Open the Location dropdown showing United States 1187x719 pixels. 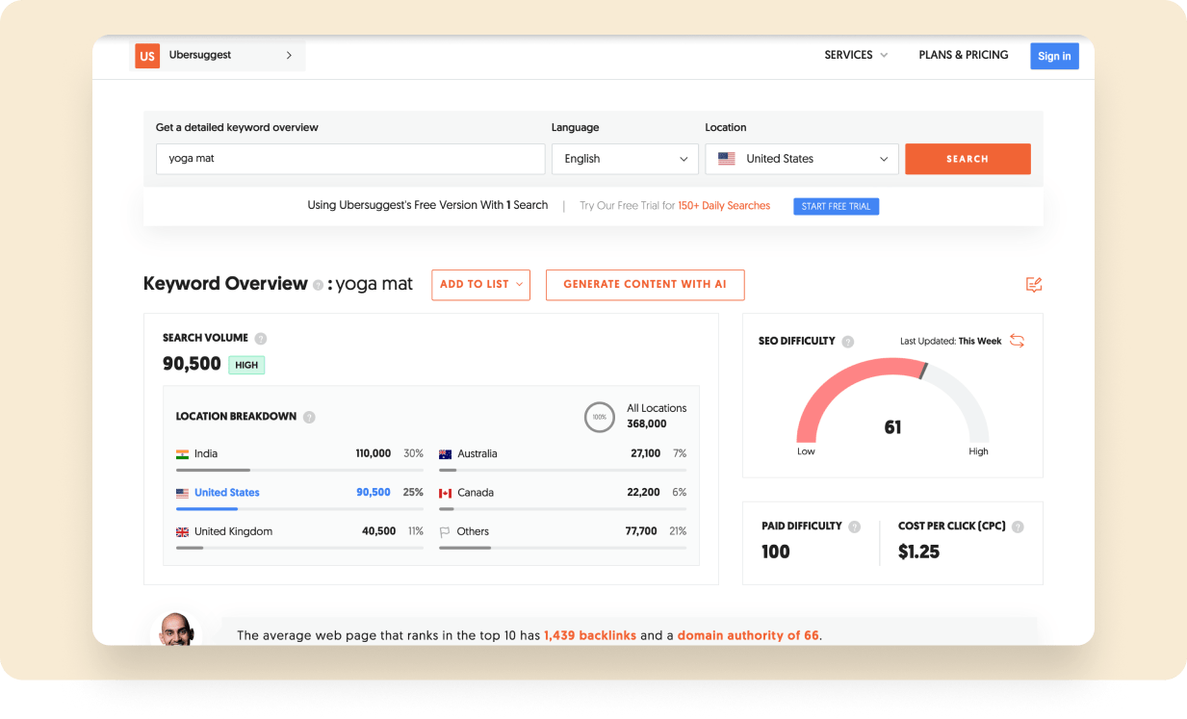click(802, 159)
